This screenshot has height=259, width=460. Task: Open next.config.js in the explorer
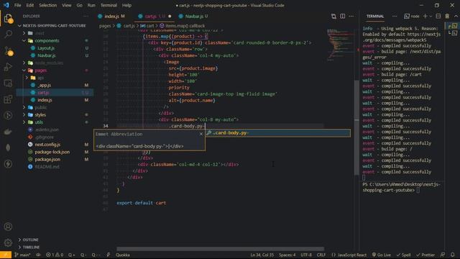tap(47, 145)
